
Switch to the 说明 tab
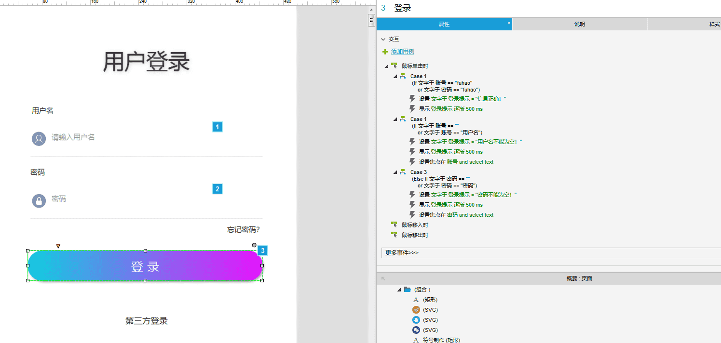[x=579, y=24]
